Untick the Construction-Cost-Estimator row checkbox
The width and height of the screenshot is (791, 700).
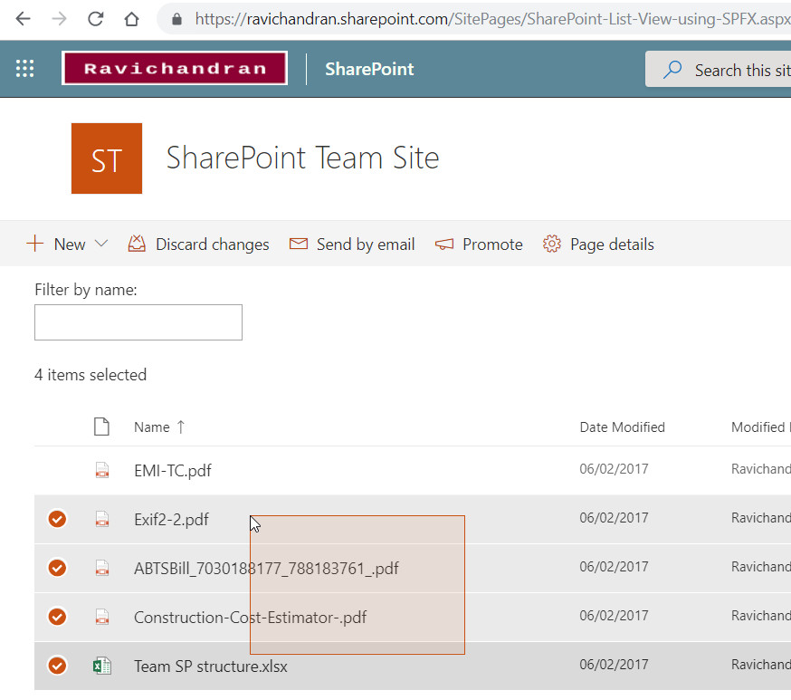pyautogui.click(x=57, y=617)
